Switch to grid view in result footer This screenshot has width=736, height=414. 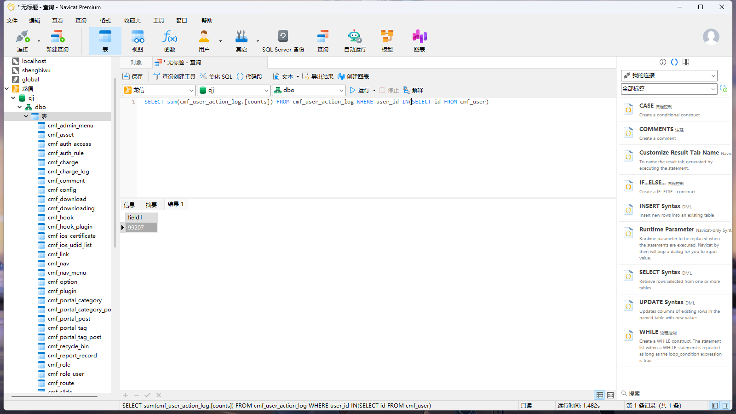(600, 395)
